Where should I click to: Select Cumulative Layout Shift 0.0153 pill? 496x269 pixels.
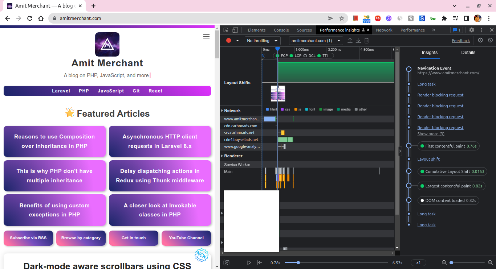(x=452, y=171)
